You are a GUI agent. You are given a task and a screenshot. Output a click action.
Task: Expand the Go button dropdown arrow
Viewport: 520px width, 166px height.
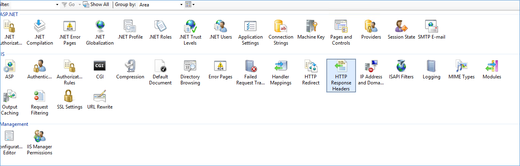point(80,4)
